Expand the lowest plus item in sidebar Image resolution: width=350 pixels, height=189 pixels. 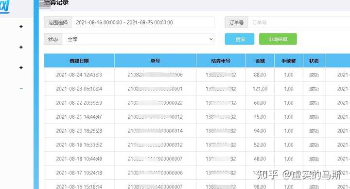21,68
